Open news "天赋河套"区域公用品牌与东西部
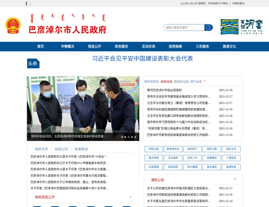This screenshot has height=207, width=269. point(177,128)
